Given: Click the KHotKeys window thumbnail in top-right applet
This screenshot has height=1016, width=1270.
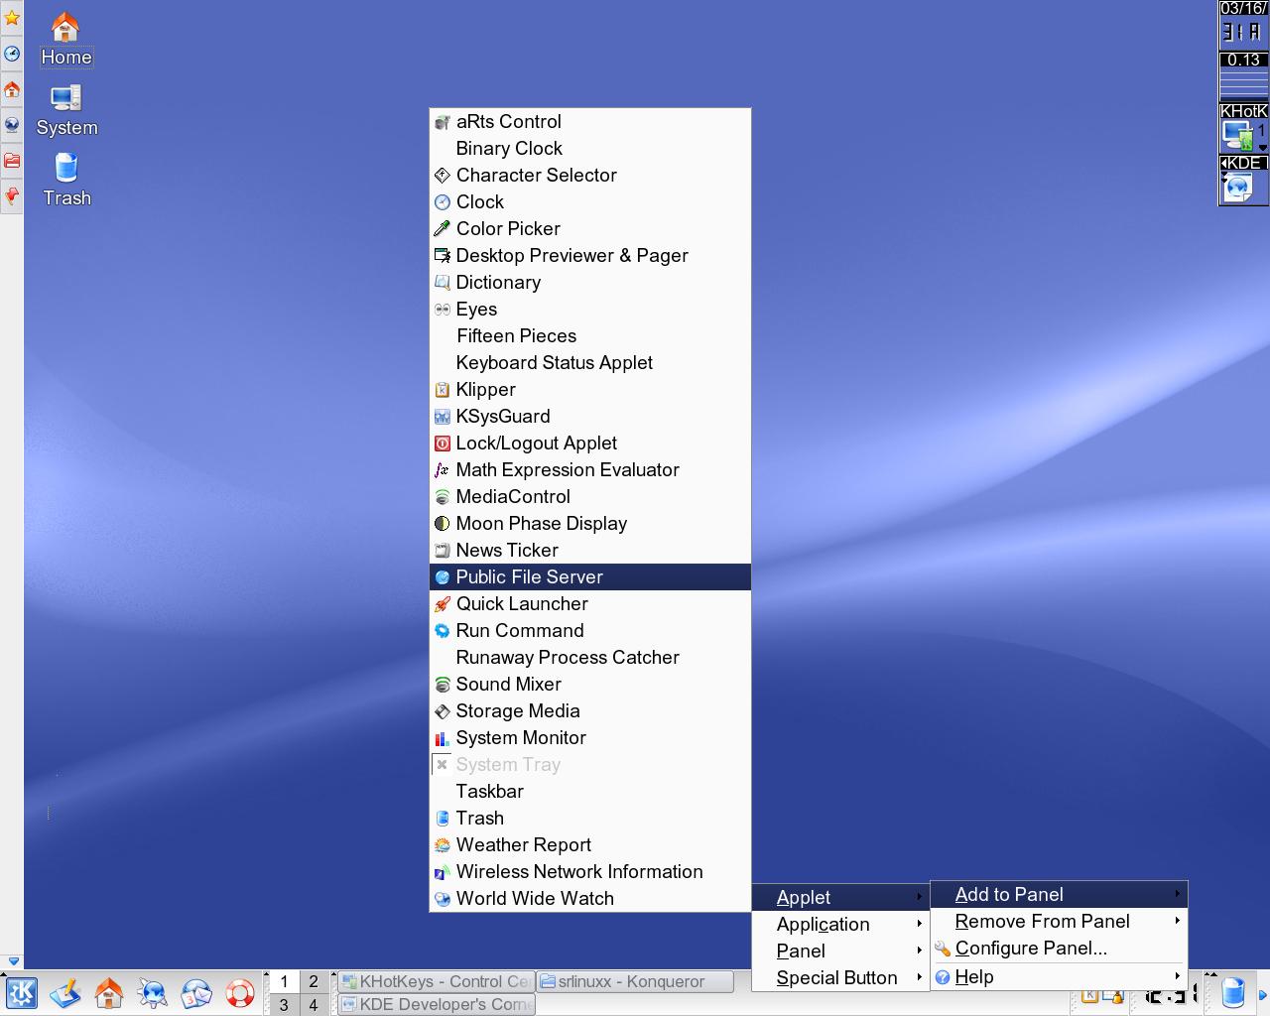Looking at the screenshot, I should click(x=1239, y=135).
